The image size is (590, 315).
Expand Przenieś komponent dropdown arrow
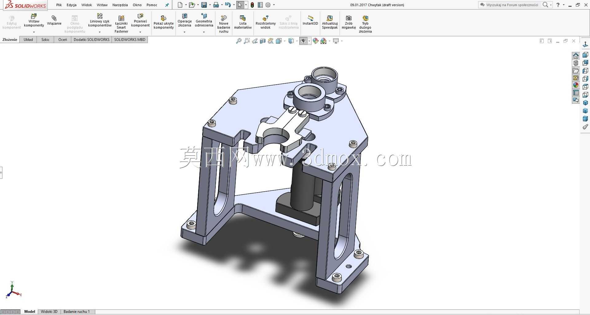[x=140, y=32]
